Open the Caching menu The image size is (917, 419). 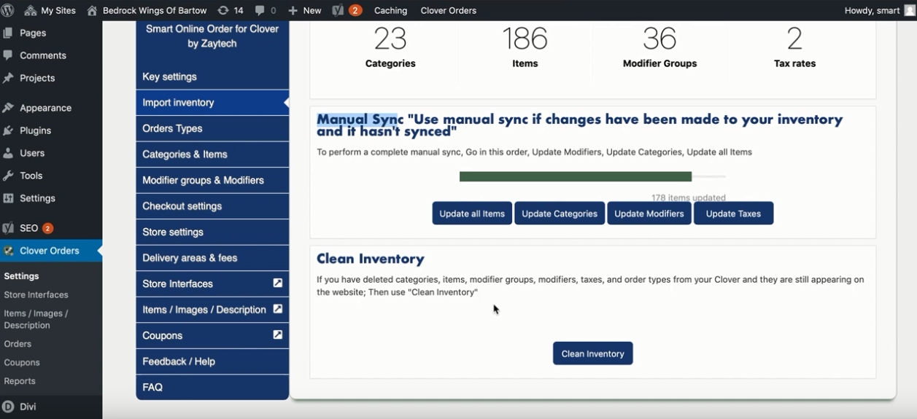coord(390,10)
